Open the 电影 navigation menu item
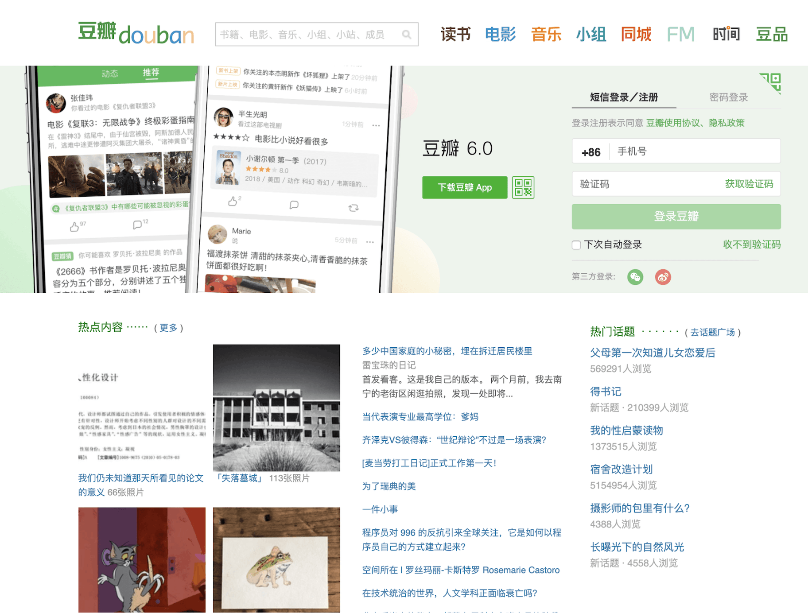 click(x=500, y=34)
